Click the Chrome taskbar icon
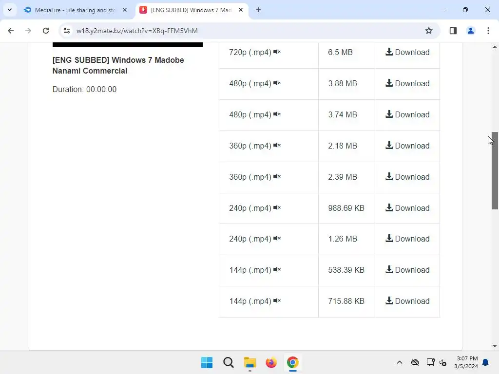The height and width of the screenshot is (374, 499). (293, 362)
